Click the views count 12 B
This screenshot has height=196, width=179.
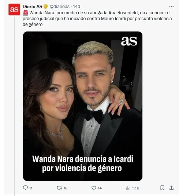pyautogui.click(x=135, y=188)
